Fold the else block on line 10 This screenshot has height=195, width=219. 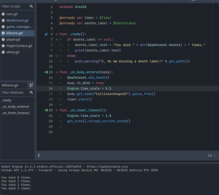click(x=57, y=56)
